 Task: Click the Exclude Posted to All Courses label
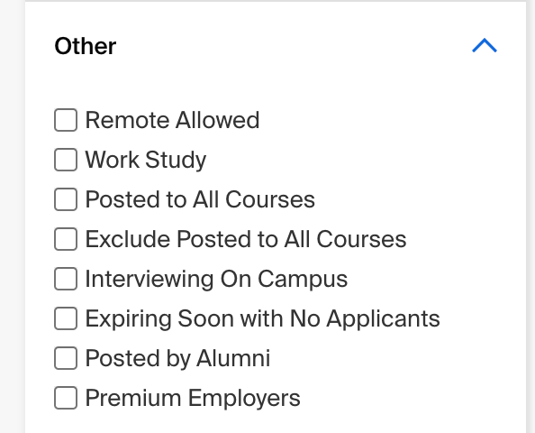[x=246, y=239]
